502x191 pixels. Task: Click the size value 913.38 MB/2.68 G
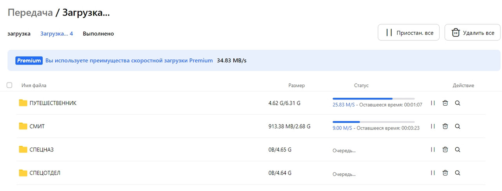pos(289,126)
